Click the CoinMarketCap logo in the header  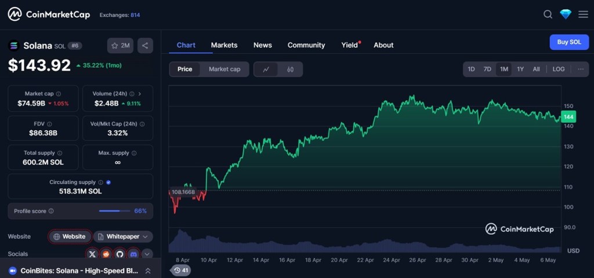[x=49, y=14]
